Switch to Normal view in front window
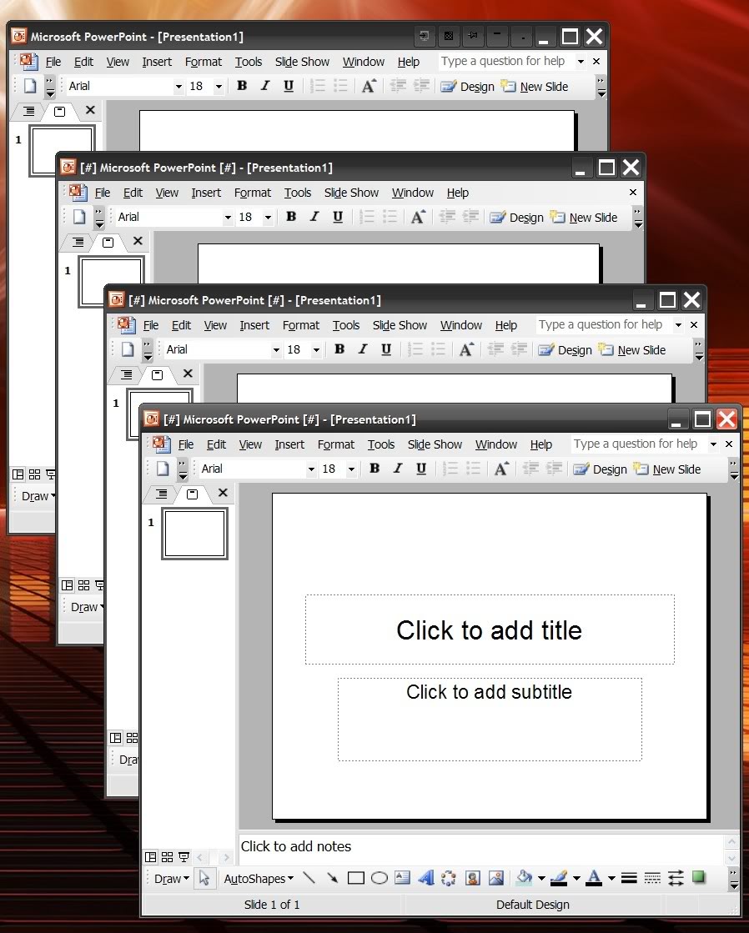749x933 pixels. [151, 857]
